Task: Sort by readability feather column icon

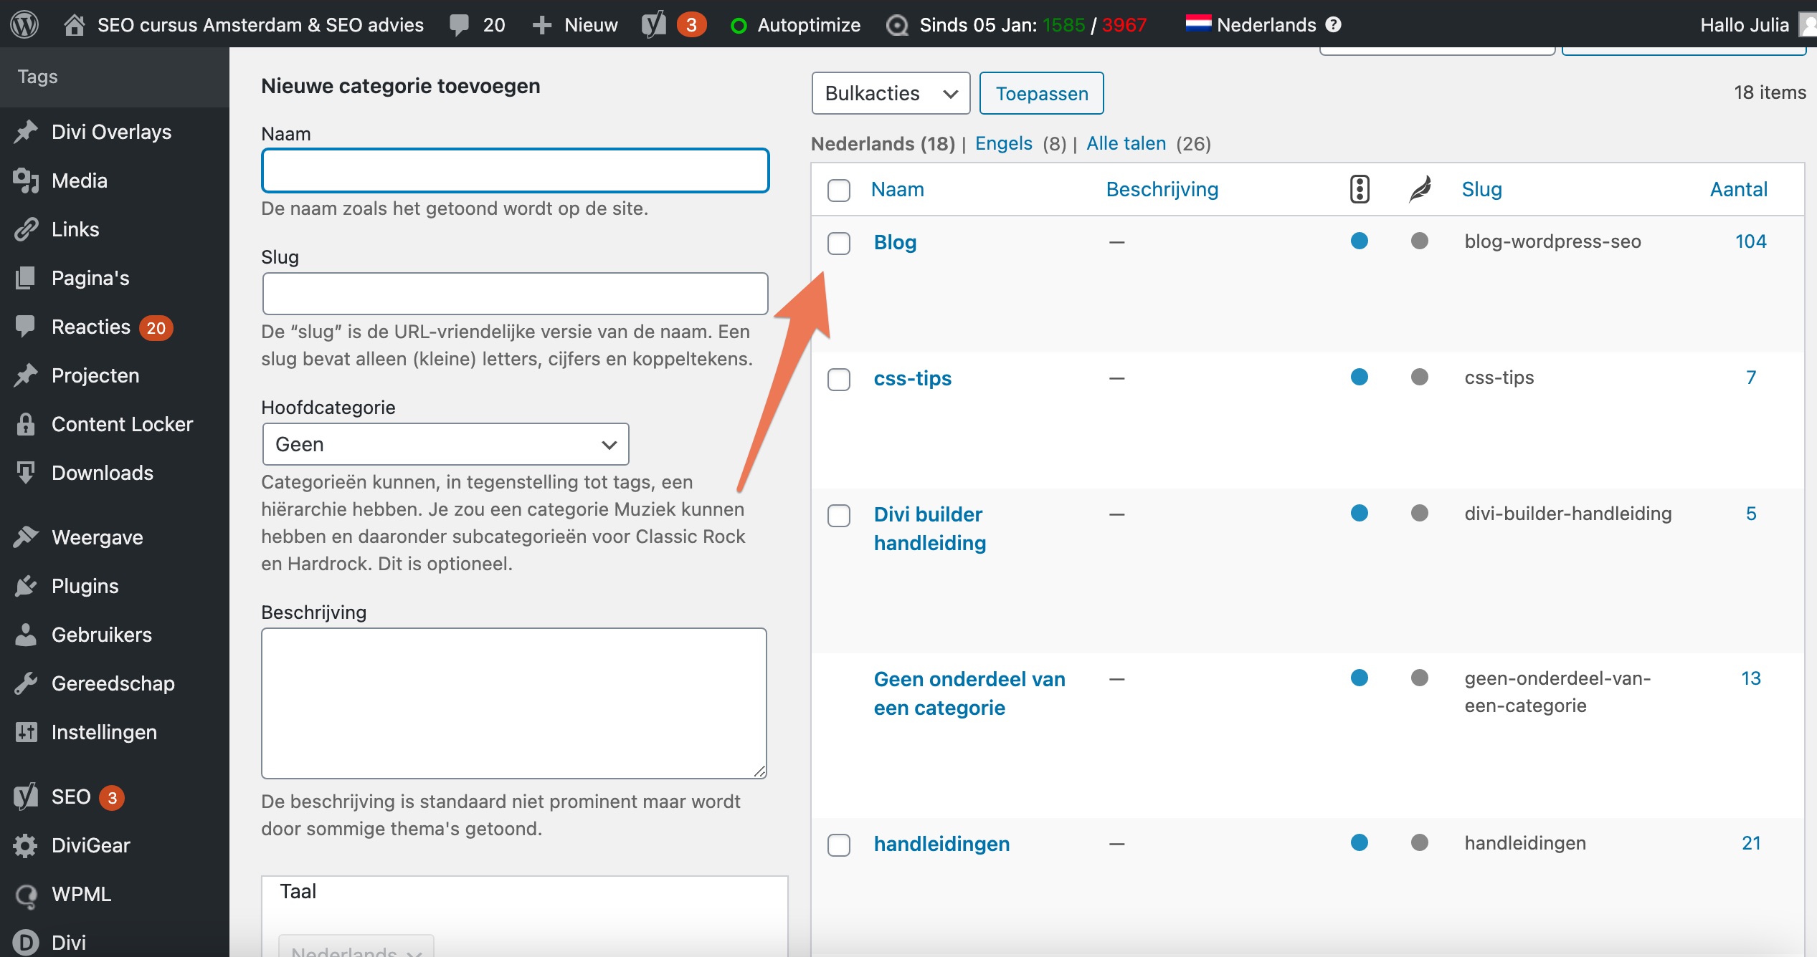Action: point(1420,189)
